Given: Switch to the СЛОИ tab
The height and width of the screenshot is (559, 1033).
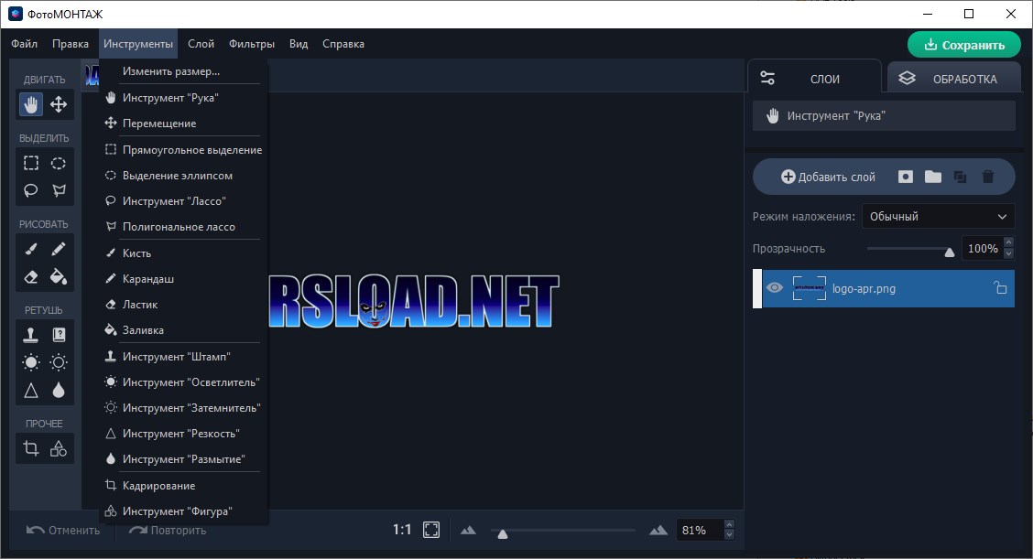Looking at the screenshot, I should tap(814, 79).
